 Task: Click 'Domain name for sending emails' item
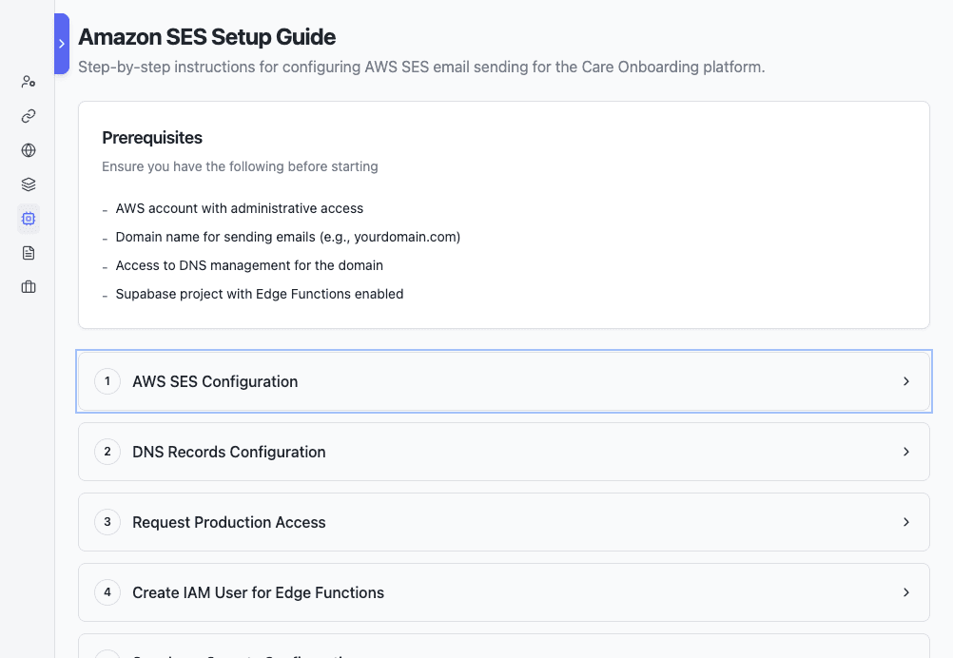click(288, 237)
